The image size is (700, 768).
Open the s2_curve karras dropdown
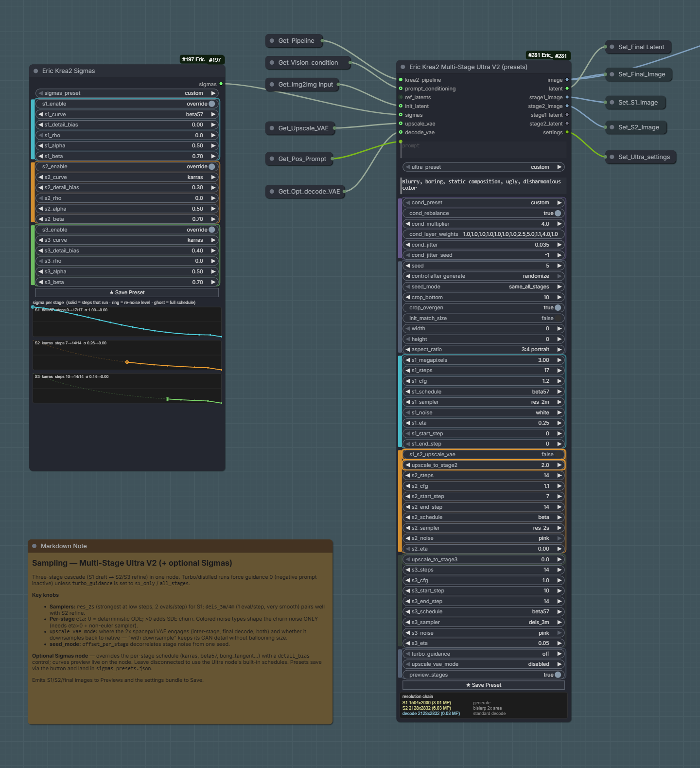[127, 177]
